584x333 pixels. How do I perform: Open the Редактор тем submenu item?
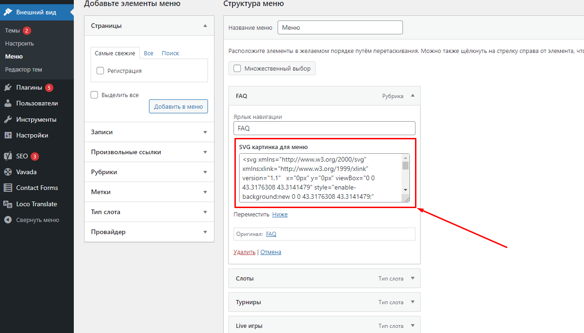[x=24, y=69]
